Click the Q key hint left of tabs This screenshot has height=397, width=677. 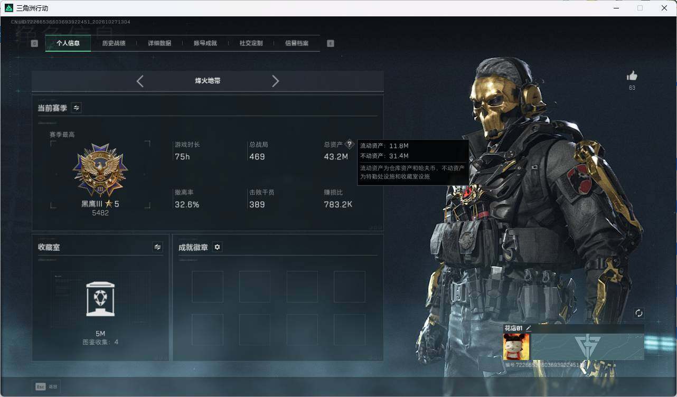[x=34, y=43]
